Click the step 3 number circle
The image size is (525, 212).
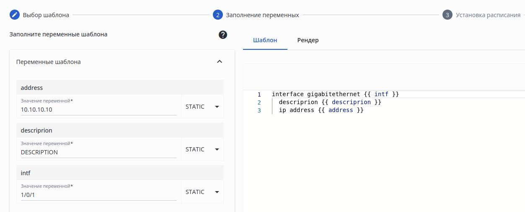(447, 15)
